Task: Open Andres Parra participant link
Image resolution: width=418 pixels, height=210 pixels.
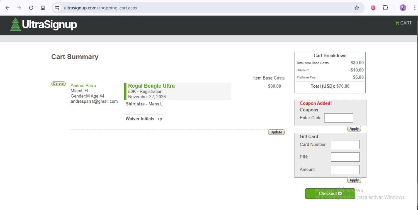Action: (x=83, y=85)
